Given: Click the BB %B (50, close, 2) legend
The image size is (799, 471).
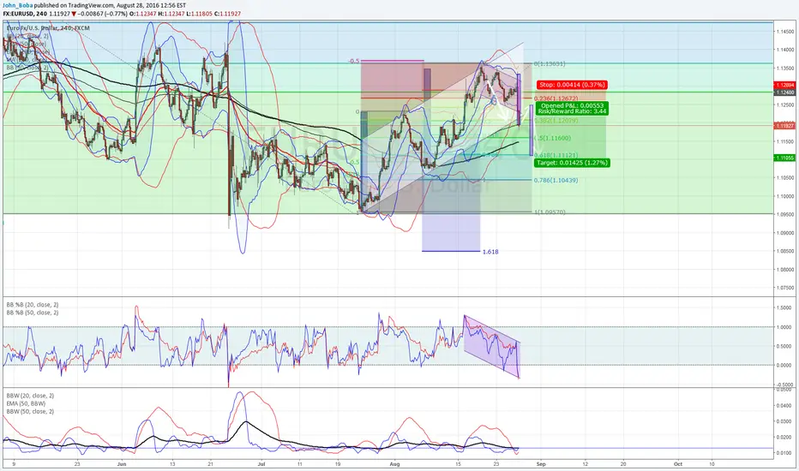Looking at the screenshot, I should [x=32, y=313].
